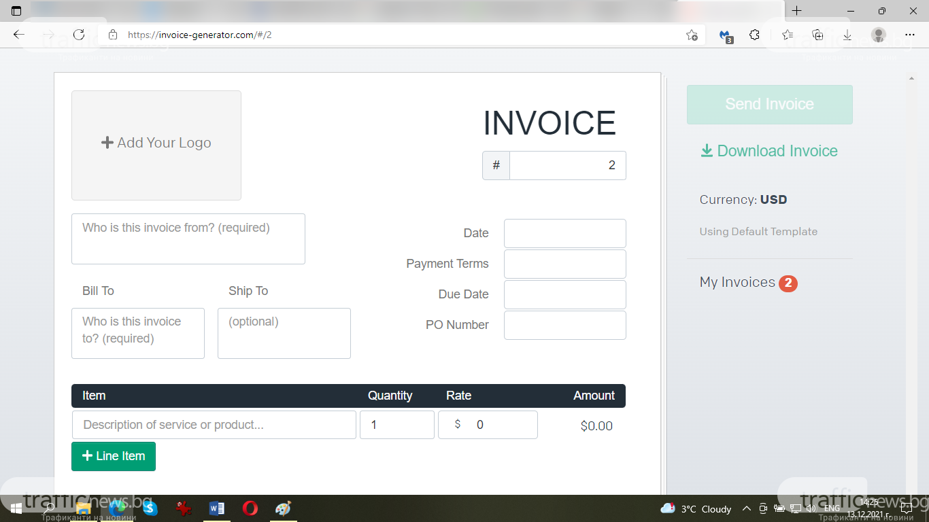
Task: Open the Settings and more ellipsis menu
Action: 910,35
